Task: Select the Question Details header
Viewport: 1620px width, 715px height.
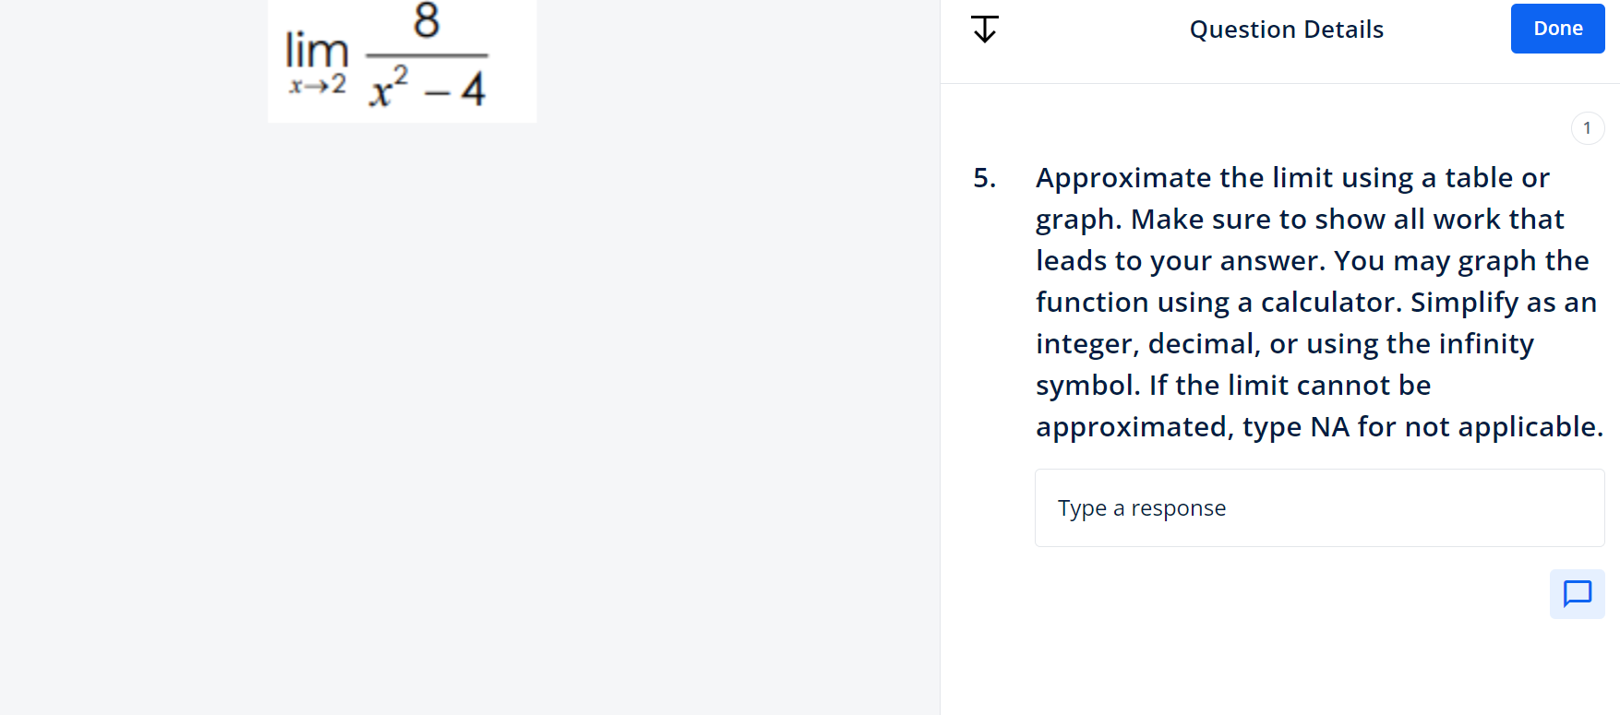Action: (1286, 29)
